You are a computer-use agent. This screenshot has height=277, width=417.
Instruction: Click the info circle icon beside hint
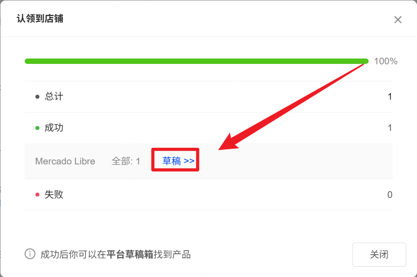coord(30,254)
